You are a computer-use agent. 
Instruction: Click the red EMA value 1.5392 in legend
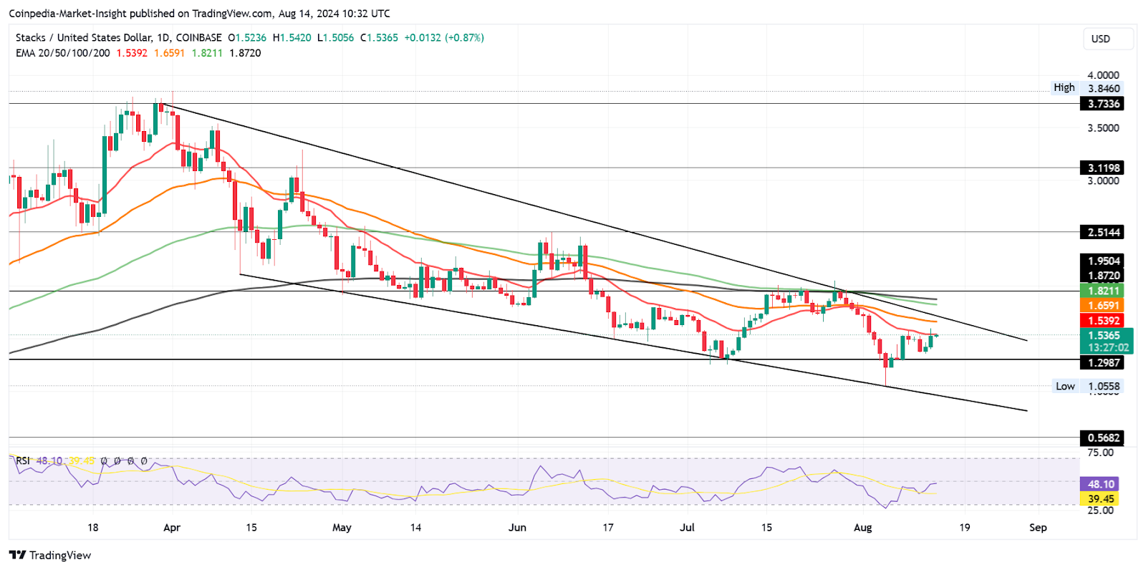click(132, 53)
